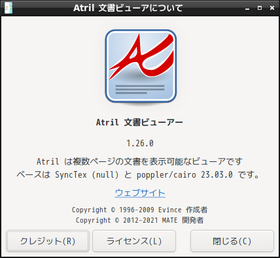
Task: Click the gray text lines on the logo
Action: coord(140,89)
